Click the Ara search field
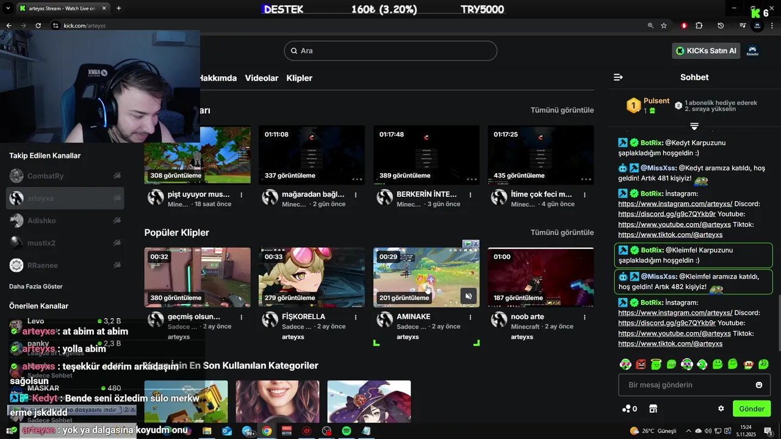781x439 pixels. coord(390,51)
